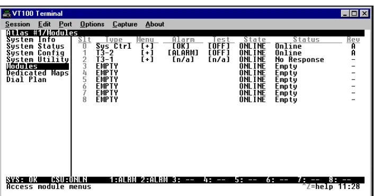Viewport: 374px width, 196px height.
Task: Click the VT100 Terminal title bar icon
Action: coord(7,14)
